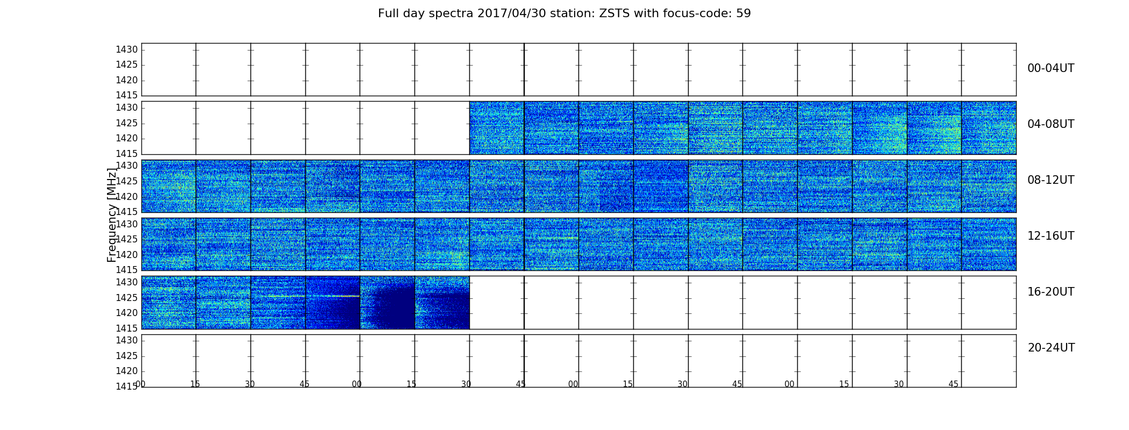Select the "08-12UT" row label
Viewport: 1129px width, 430px height.
(x=1051, y=180)
